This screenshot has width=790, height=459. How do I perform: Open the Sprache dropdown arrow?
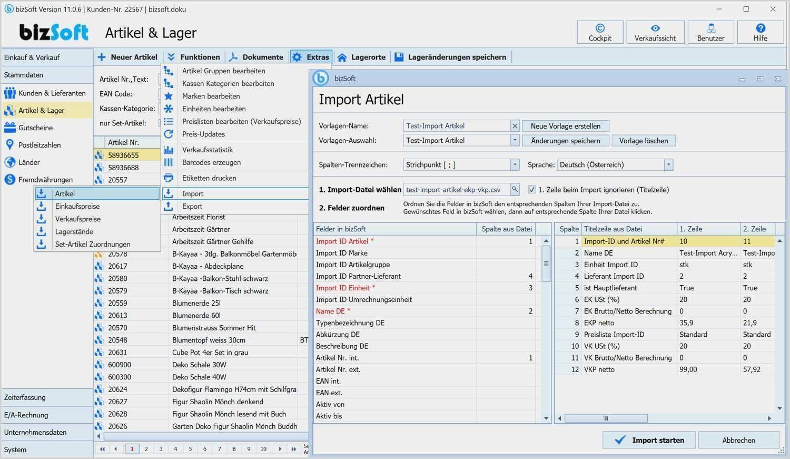pos(668,165)
